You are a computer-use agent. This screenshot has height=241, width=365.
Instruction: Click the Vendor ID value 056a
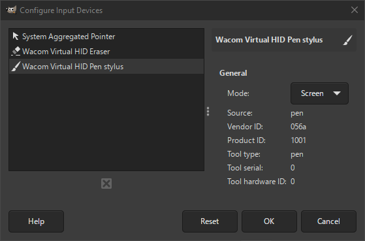298,127
